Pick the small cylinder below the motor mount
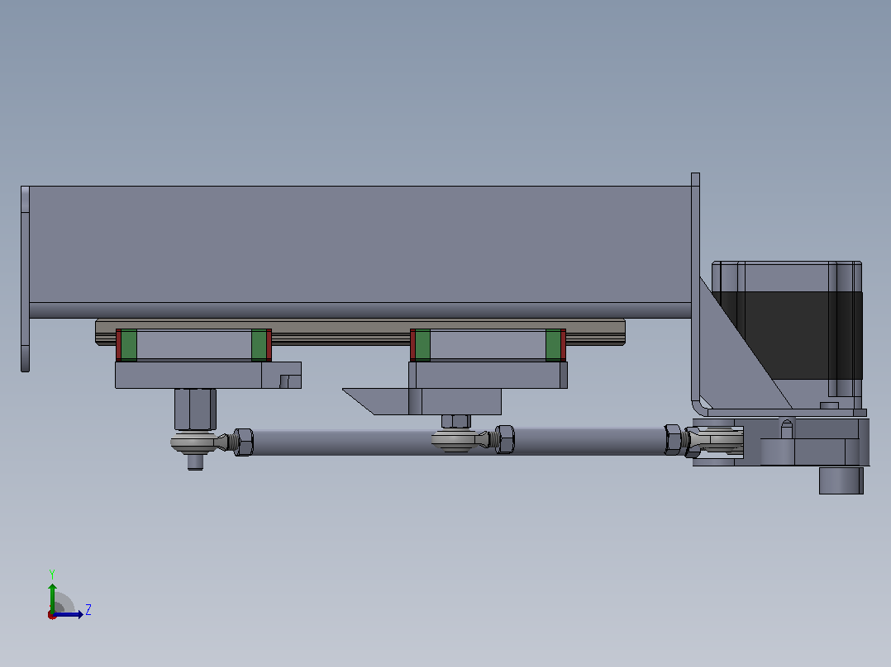 click(x=841, y=480)
